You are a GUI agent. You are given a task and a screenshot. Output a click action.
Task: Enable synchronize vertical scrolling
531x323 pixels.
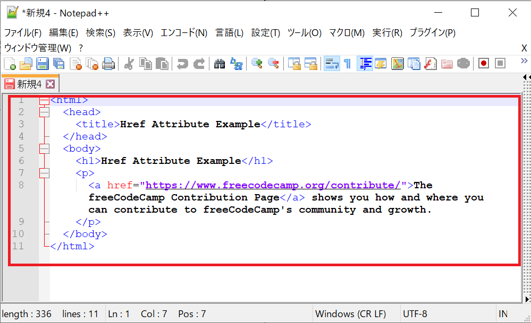pos(294,63)
